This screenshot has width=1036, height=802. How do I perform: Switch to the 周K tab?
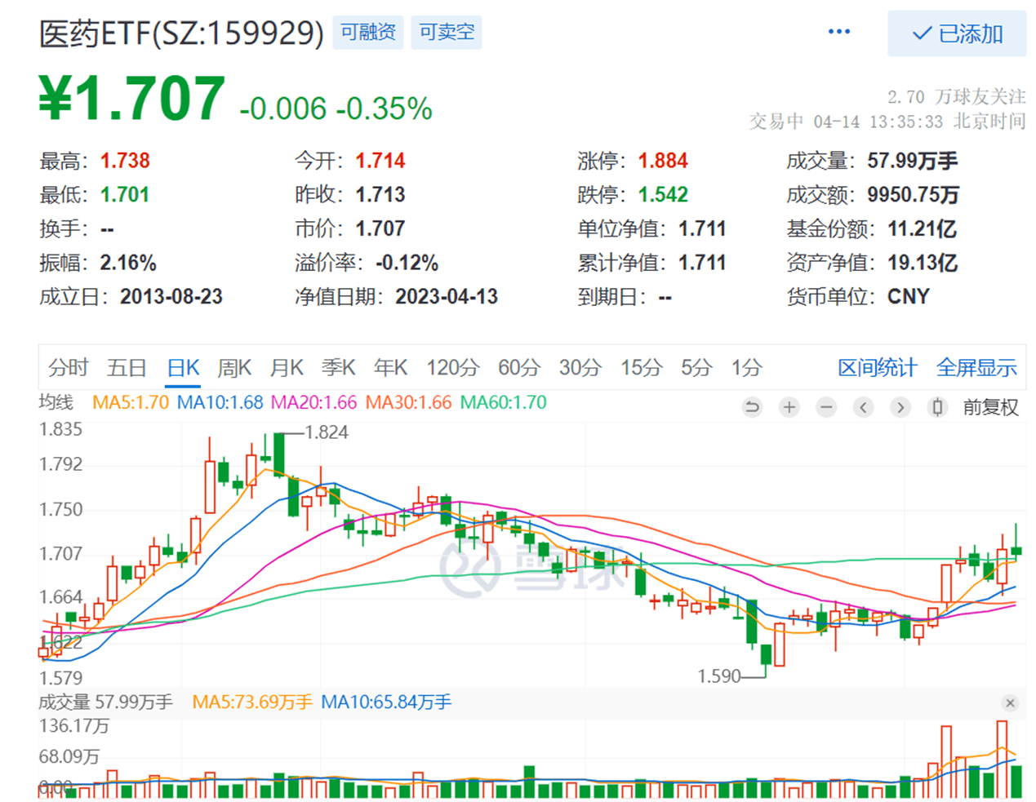tap(234, 367)
